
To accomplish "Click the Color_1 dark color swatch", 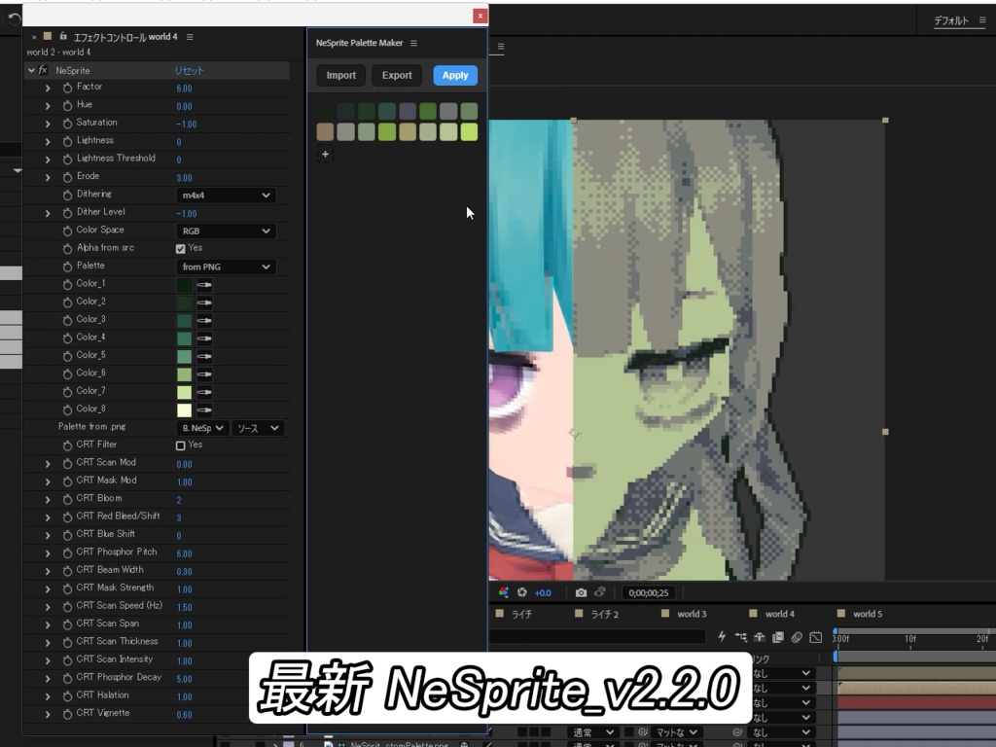I will [184, 285].
